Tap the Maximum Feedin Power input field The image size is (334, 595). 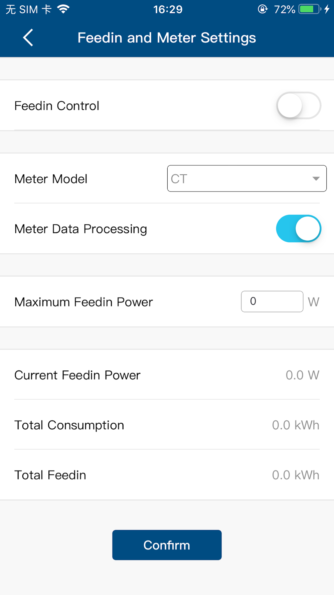[272, 302]
